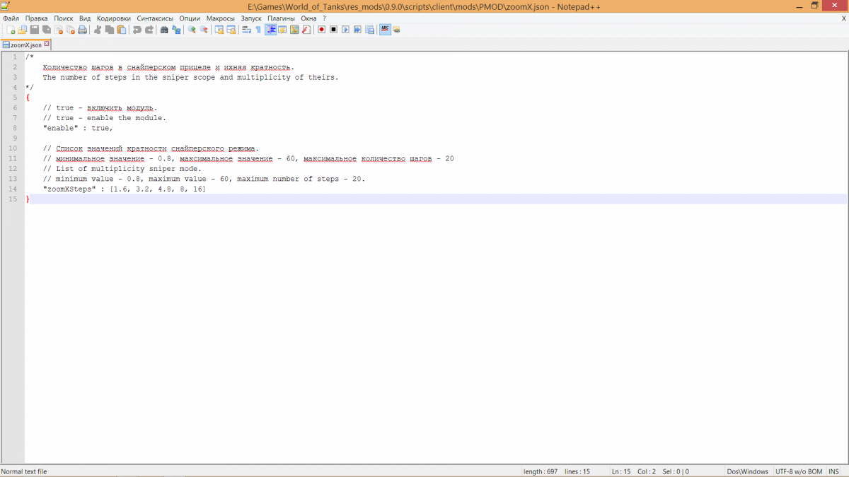Create a new file with the New icon
The image size is (849, 477).
(x=11, y=30)
